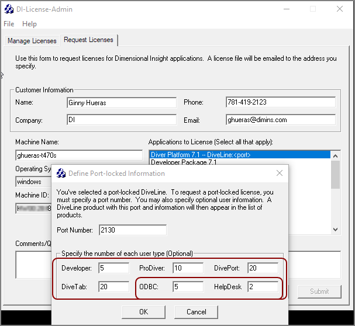The width and height of the screenshot is (355, 326).
Task: Switch to the Manage Licenses tab
Action: (32, 41)
